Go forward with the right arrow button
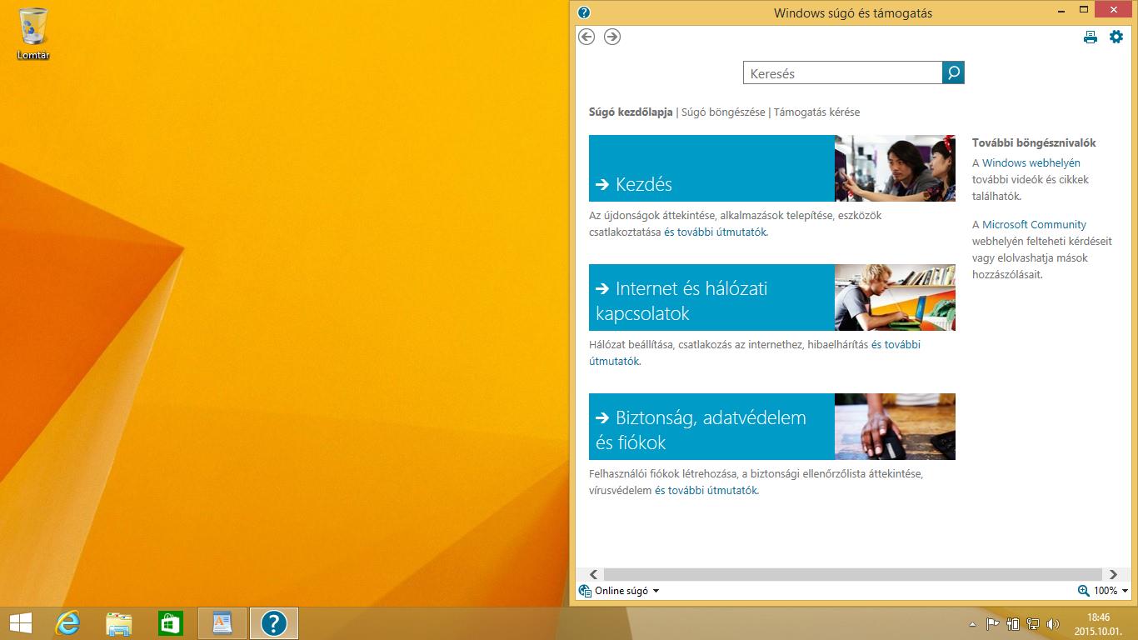 coord(612,37)
